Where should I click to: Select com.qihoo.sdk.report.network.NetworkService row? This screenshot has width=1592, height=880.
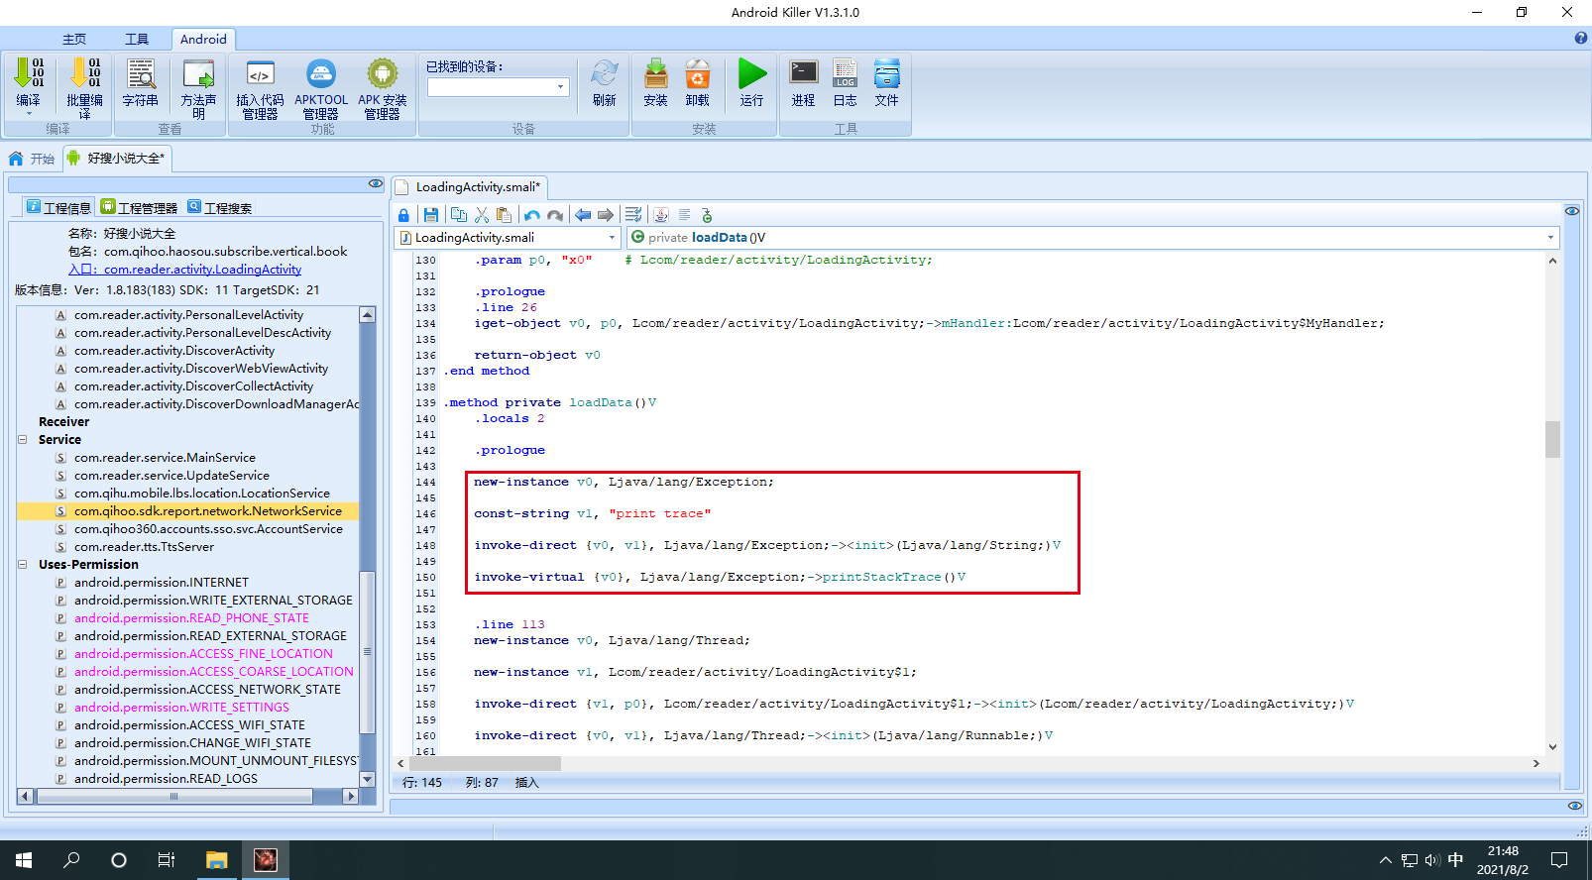[x=187, y=511]
